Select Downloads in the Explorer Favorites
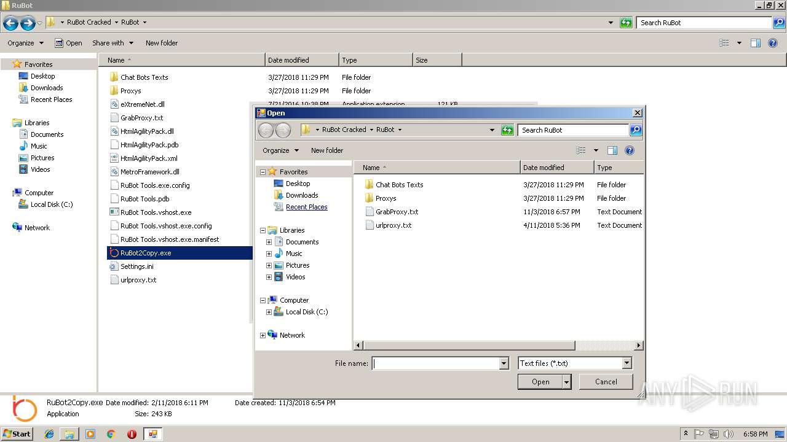Viewport: 787px width, 442px height. point(47,88)
